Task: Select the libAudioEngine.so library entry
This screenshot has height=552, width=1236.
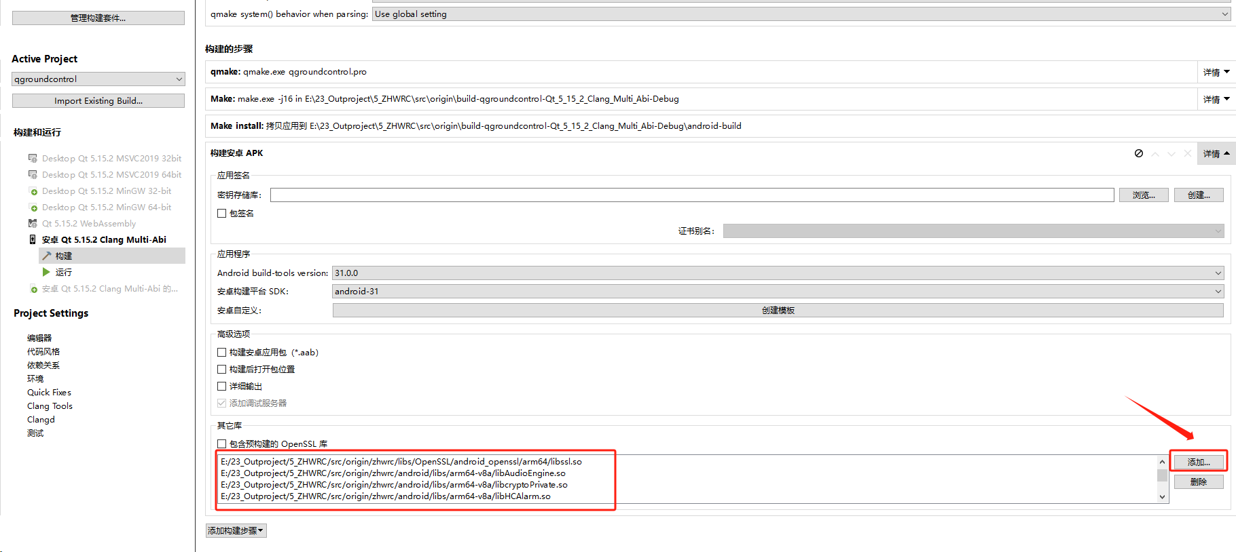Action: tap(393, 473)
